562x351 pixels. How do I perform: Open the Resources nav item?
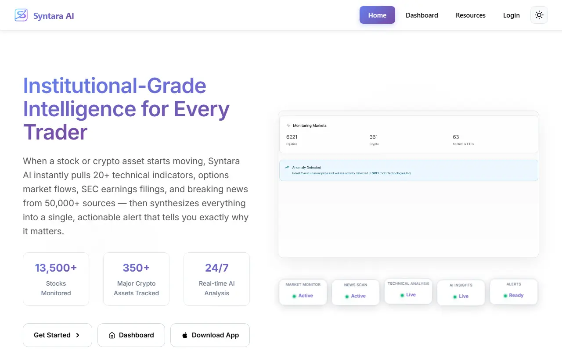pyautogui.click(x=471, y=15)
